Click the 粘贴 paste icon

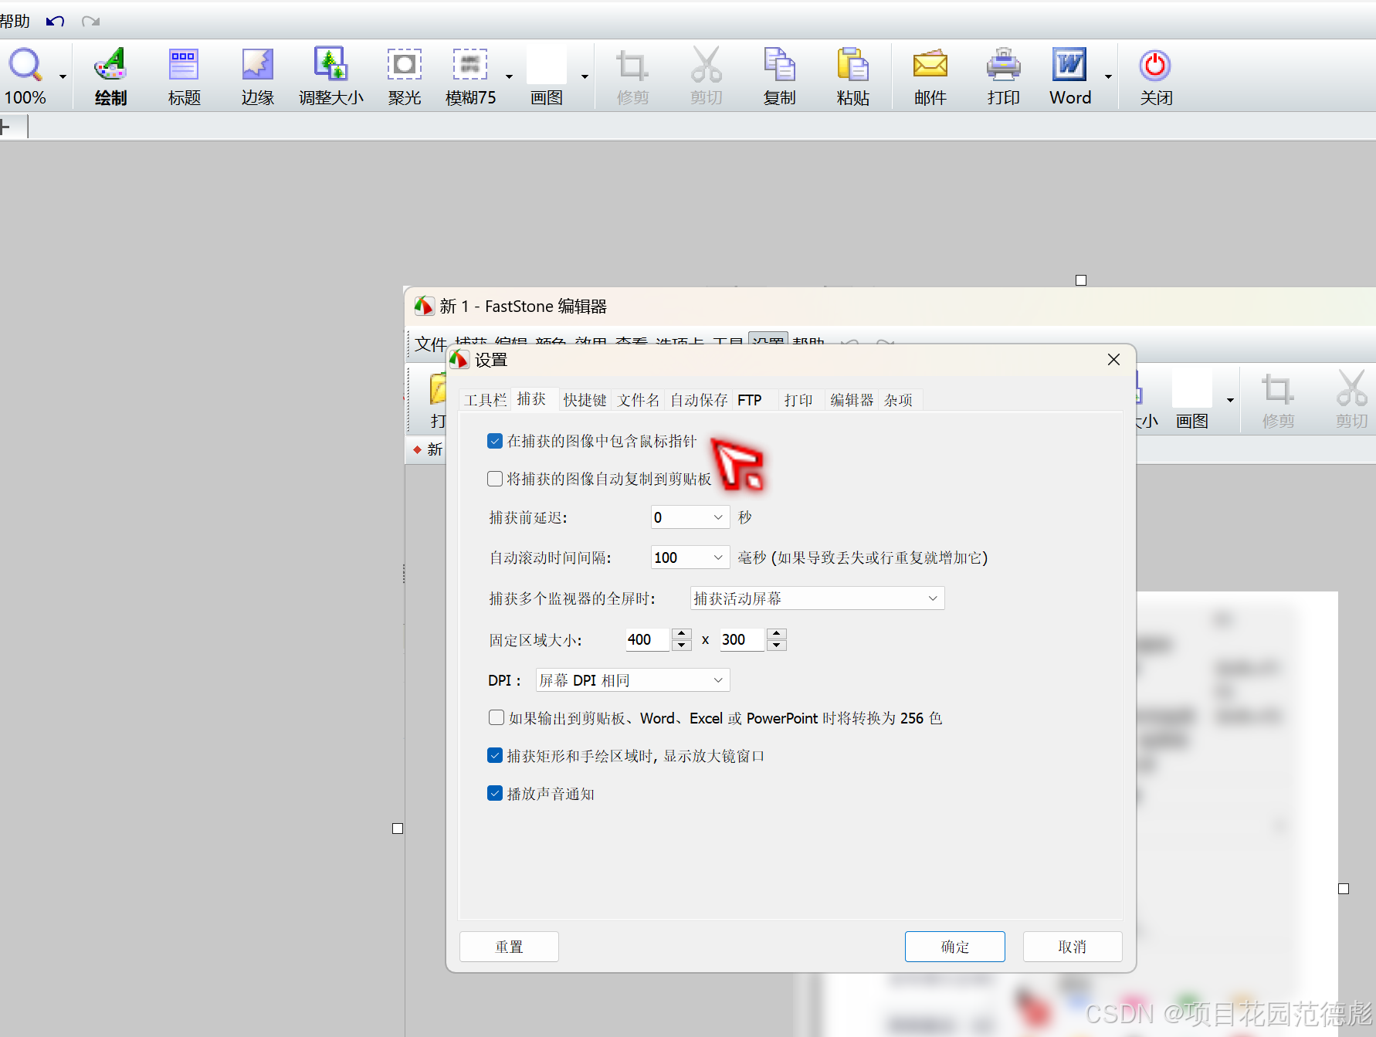(852, 66)
